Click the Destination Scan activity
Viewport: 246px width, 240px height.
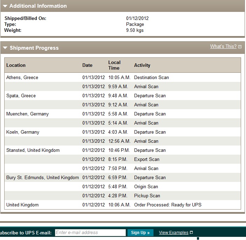coord(151,77)
